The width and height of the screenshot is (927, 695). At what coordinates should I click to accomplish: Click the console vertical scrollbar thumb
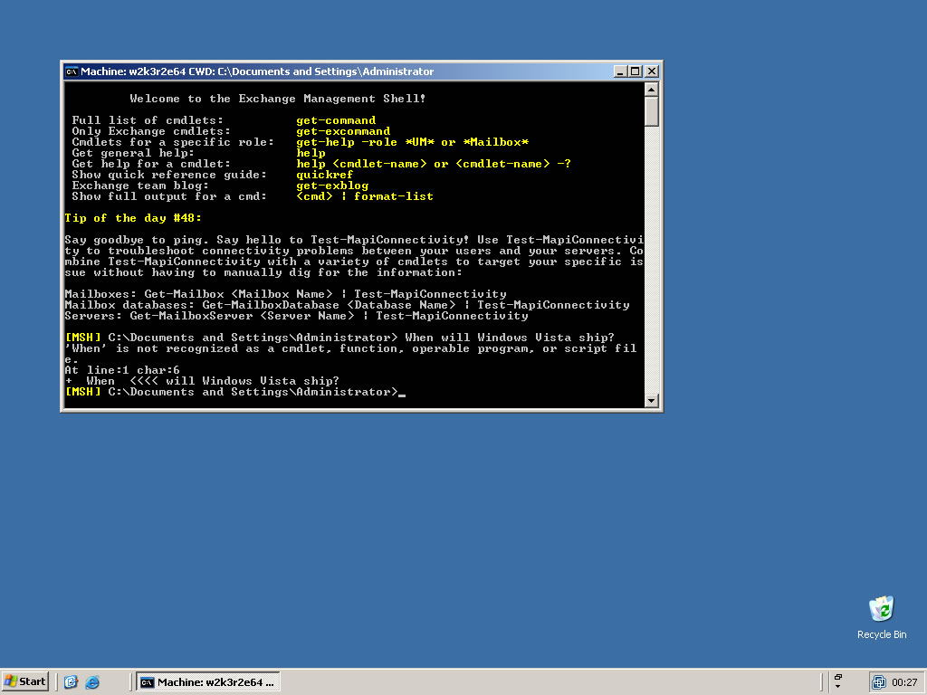pos(651,110)
